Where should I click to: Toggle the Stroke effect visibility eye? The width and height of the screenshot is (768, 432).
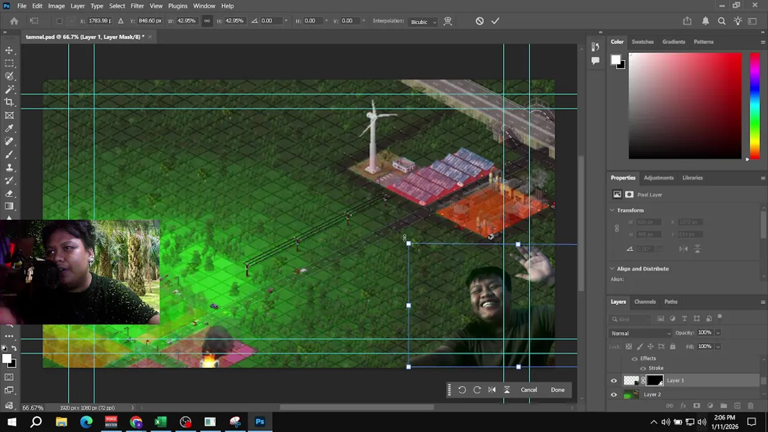(x=643, y=368)
